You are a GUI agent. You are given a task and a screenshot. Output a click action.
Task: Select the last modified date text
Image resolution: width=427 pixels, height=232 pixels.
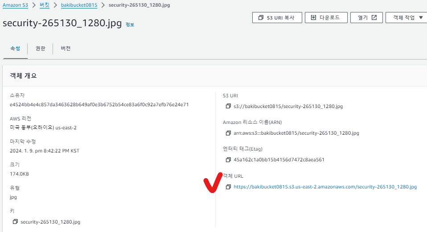[x=45, y=151]
